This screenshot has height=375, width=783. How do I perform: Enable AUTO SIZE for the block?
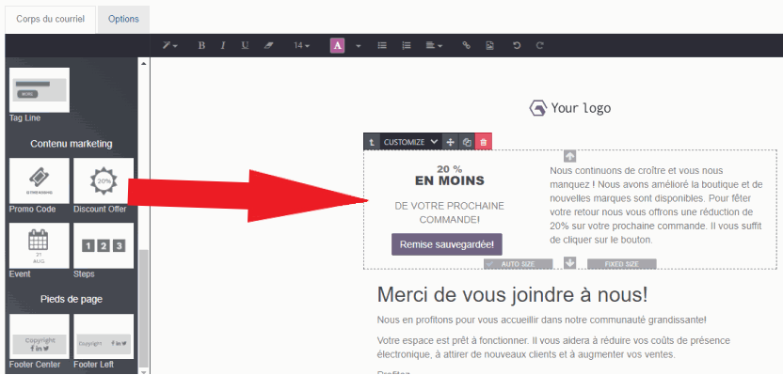pos(519,264)
